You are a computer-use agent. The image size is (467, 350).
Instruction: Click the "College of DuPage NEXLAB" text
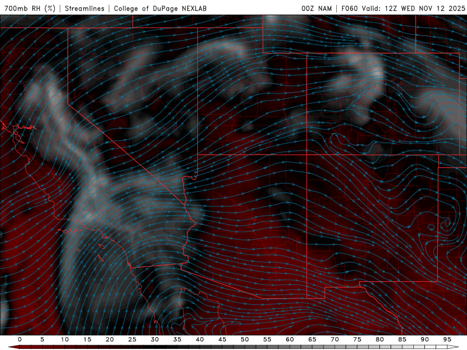click(x=160, y=8)
